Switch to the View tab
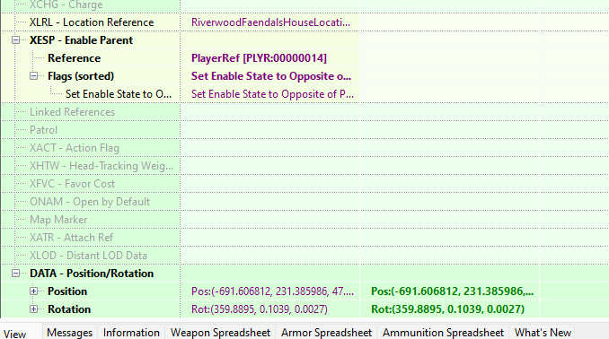The width and height of the screenshot is (609, 339). [x=15, y=334]
